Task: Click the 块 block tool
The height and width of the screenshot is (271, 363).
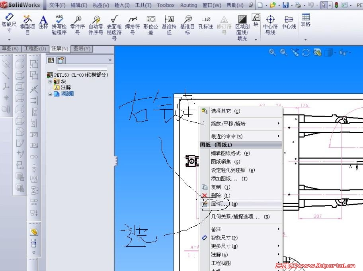Action: 256,20
